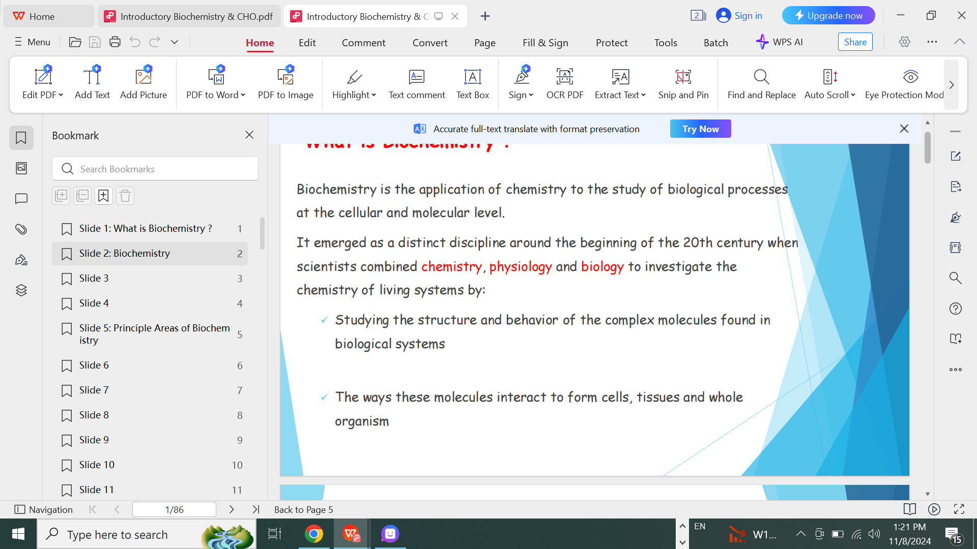
Task: Add a new bookmark icon
Action: coord(103,196)
